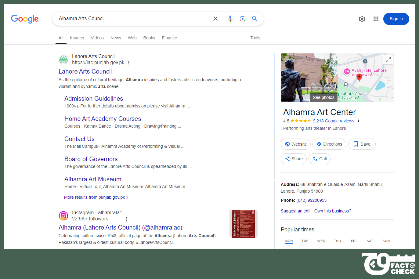This screenshot has width=419, height=279.
Task: Switch to the Books tab
Action: coord(149,38)
